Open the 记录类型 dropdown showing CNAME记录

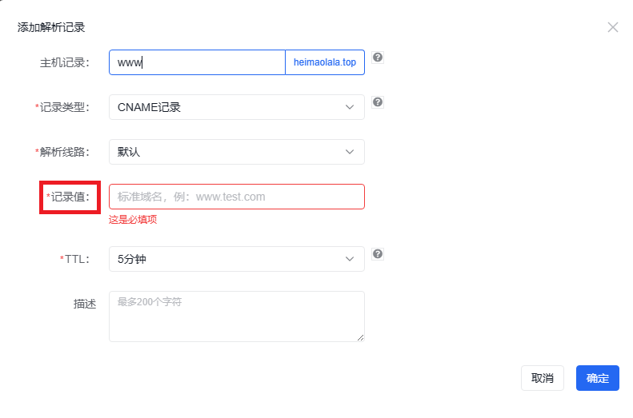[x=236, y=107]
